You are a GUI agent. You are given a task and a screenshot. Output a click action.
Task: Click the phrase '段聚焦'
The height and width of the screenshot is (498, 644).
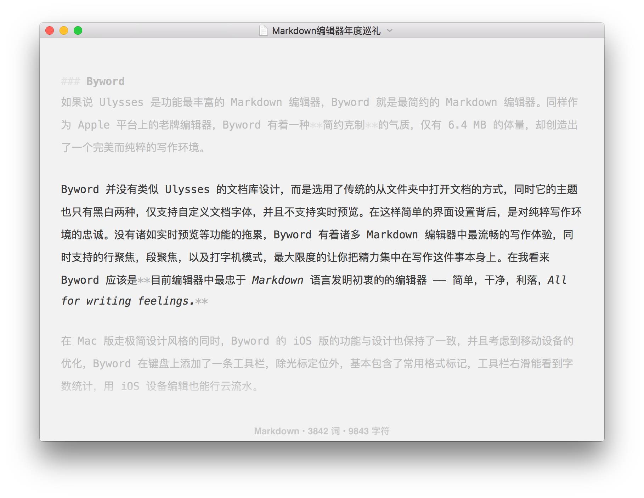coord(162,258)
